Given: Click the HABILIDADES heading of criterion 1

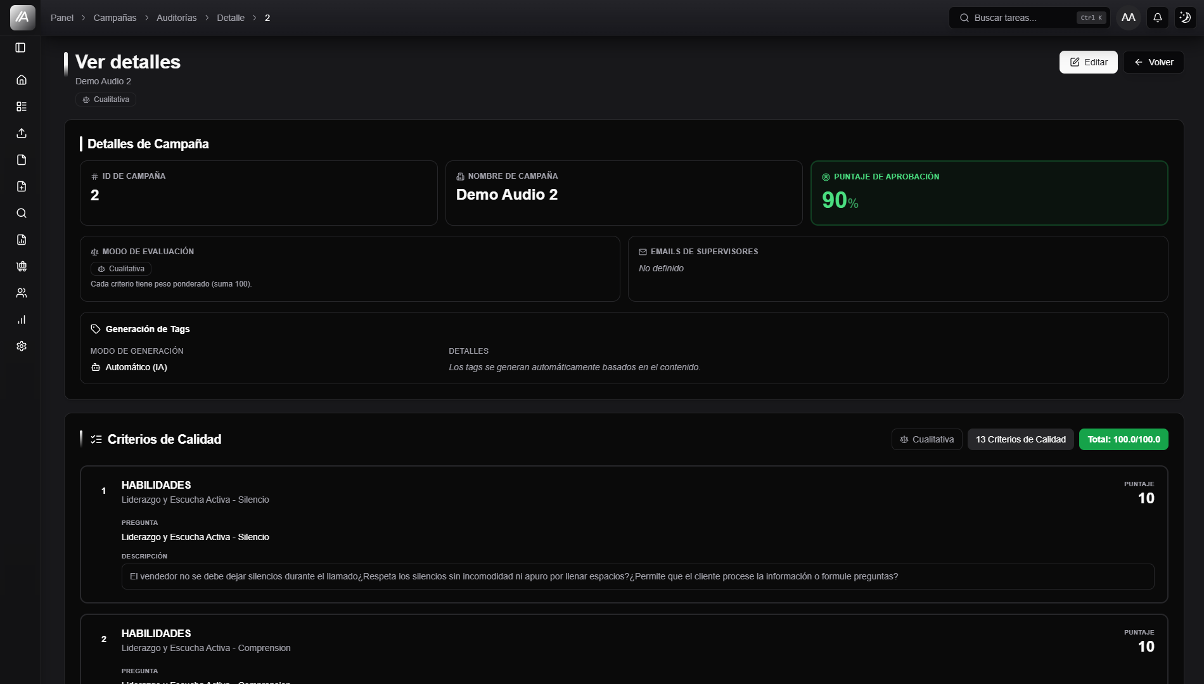Looking at the screenshot, I should 156,485.
